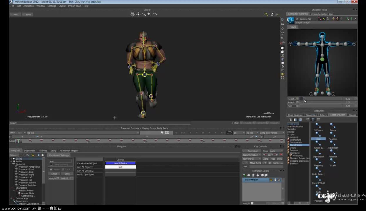Open the View dropdown in Viewer
The image size is (366, 211).
(x=15, y=14)
